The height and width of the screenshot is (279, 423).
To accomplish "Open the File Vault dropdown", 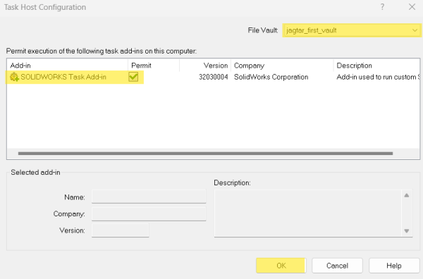I will 352,30.
